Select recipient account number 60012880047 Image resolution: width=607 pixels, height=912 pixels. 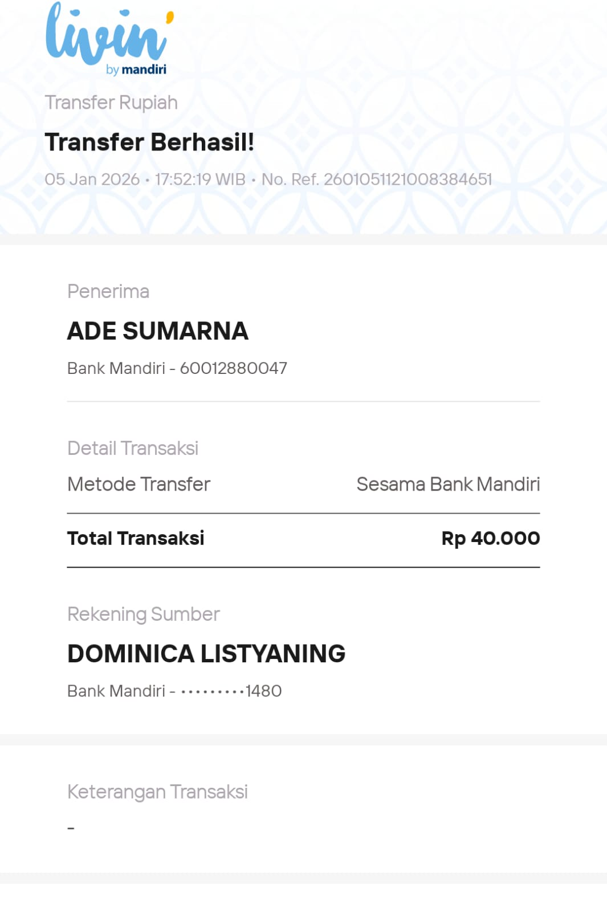234,368
